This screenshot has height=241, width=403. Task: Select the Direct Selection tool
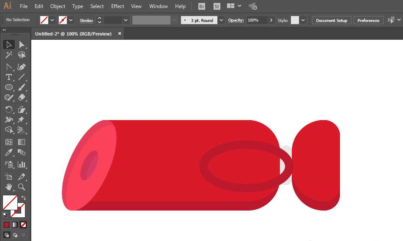tap(22, 45)
